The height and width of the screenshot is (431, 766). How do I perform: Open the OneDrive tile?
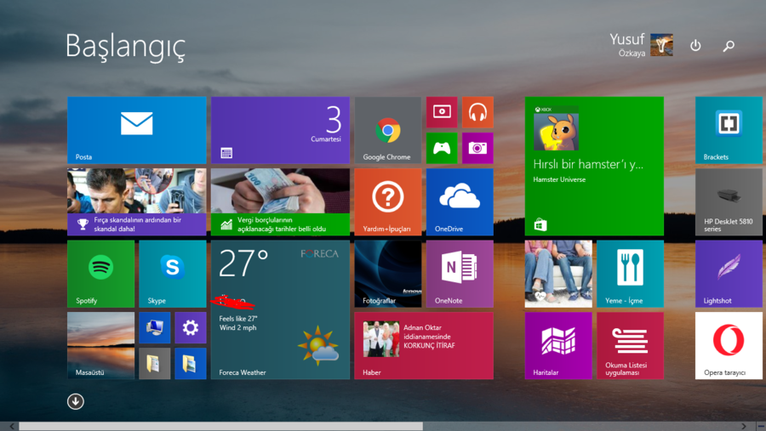point(460,201)
